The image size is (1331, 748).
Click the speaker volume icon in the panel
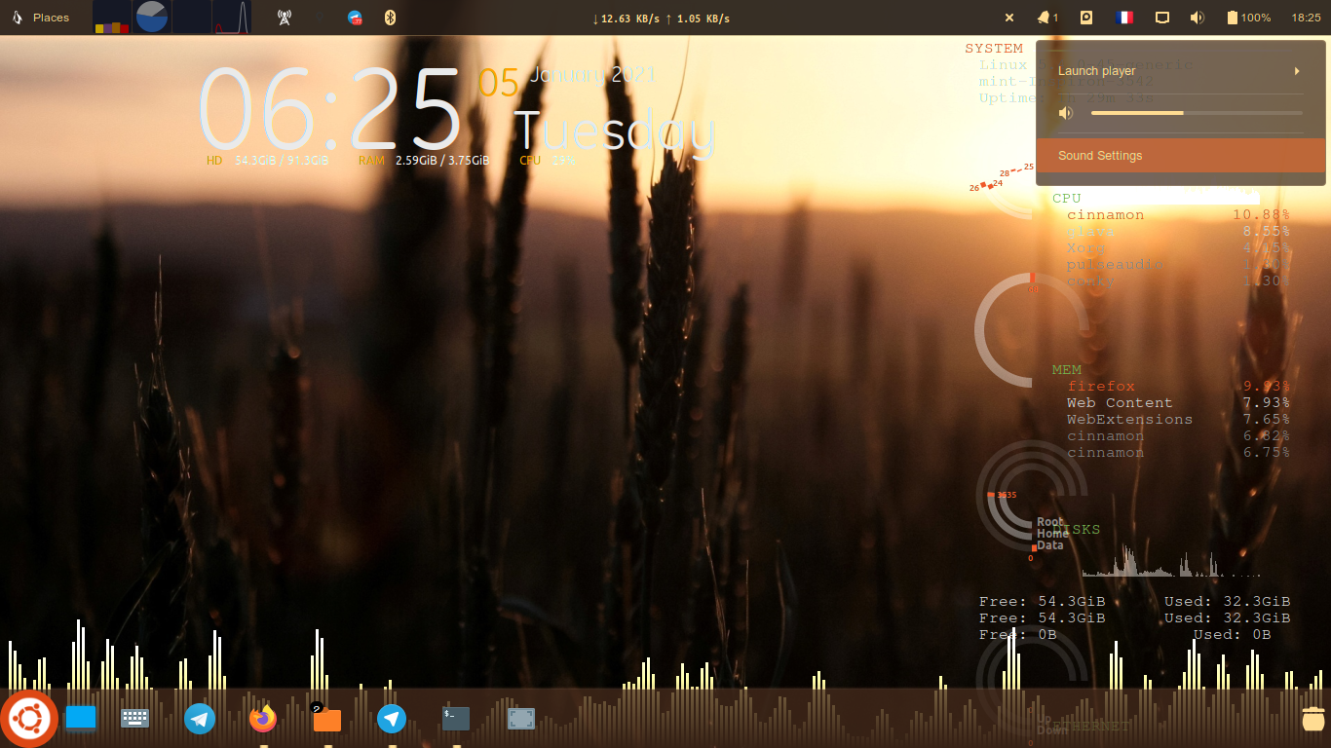[1198, 18]
